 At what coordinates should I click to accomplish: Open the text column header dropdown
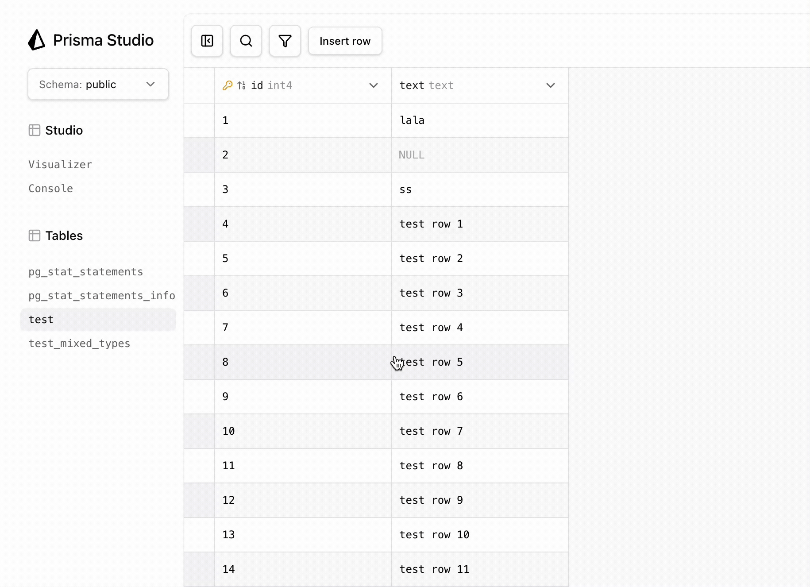click(550, 85)
